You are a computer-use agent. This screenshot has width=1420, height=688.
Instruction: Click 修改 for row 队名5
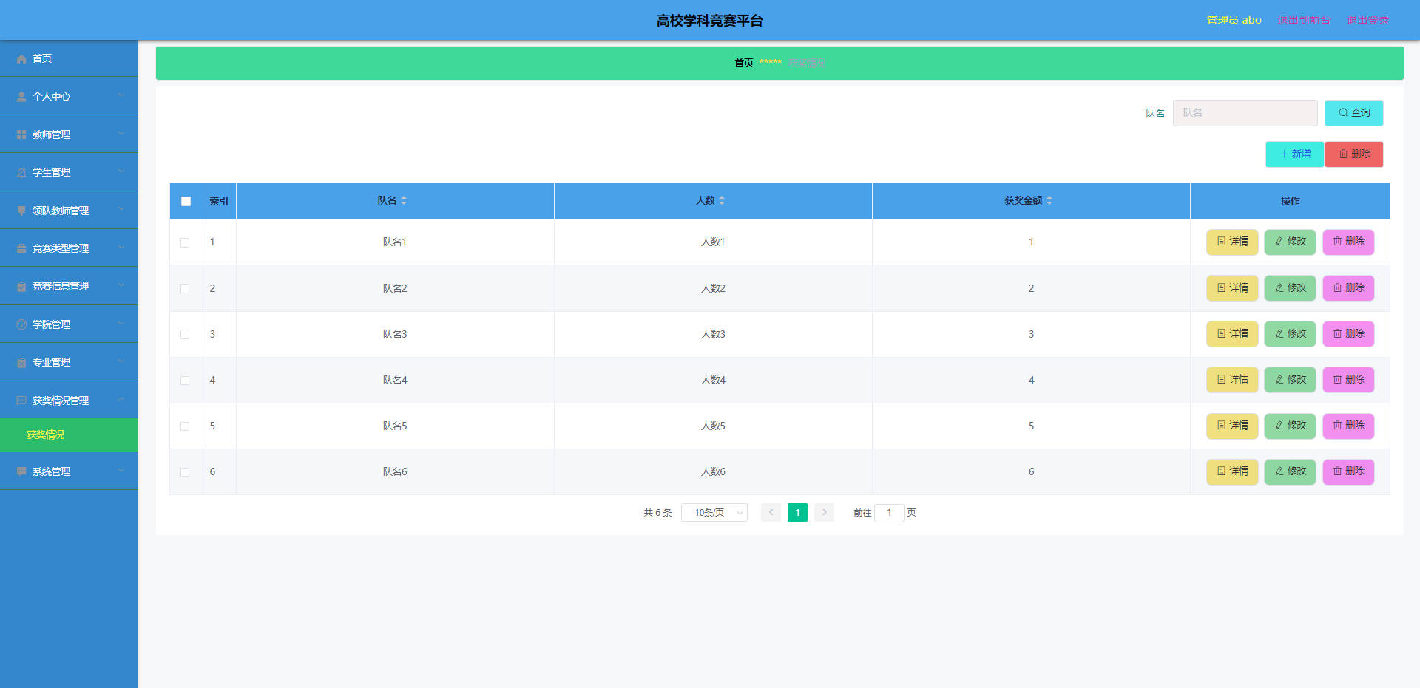(x=1290, y=426)
